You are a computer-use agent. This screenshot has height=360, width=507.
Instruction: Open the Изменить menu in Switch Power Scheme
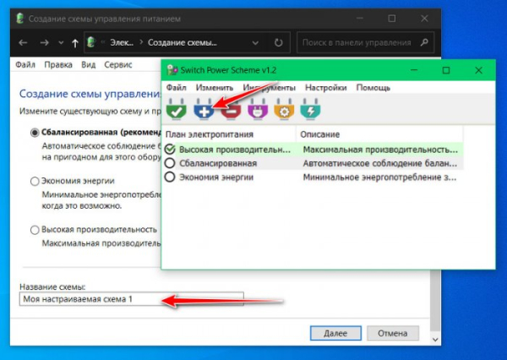(x=215, y=87)
